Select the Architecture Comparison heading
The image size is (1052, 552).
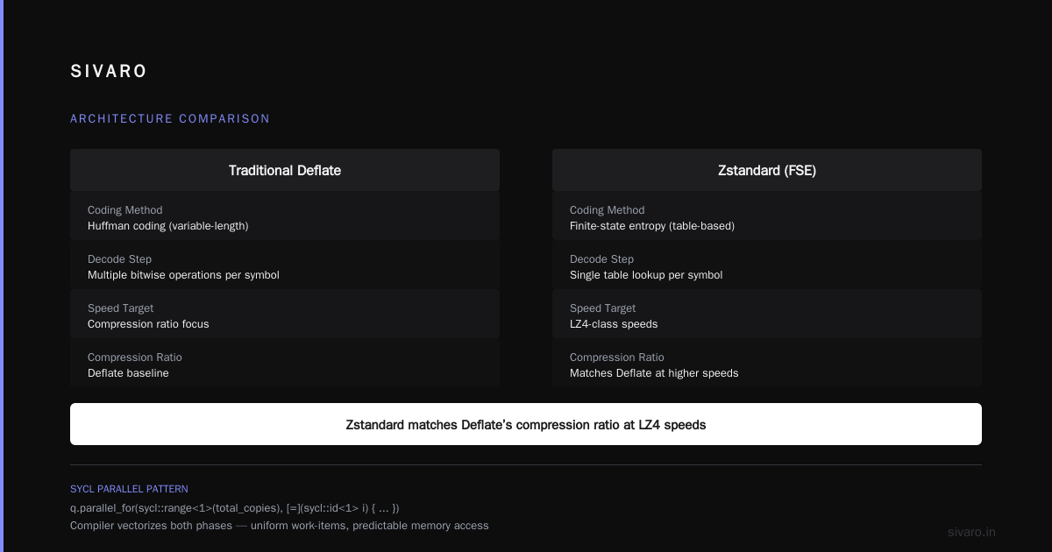(x=170, y=118)
